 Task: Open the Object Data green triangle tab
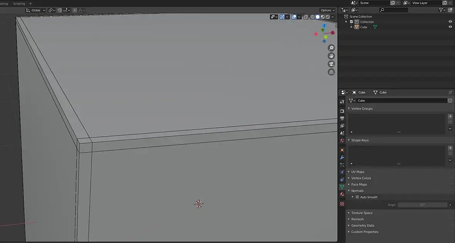342,187
